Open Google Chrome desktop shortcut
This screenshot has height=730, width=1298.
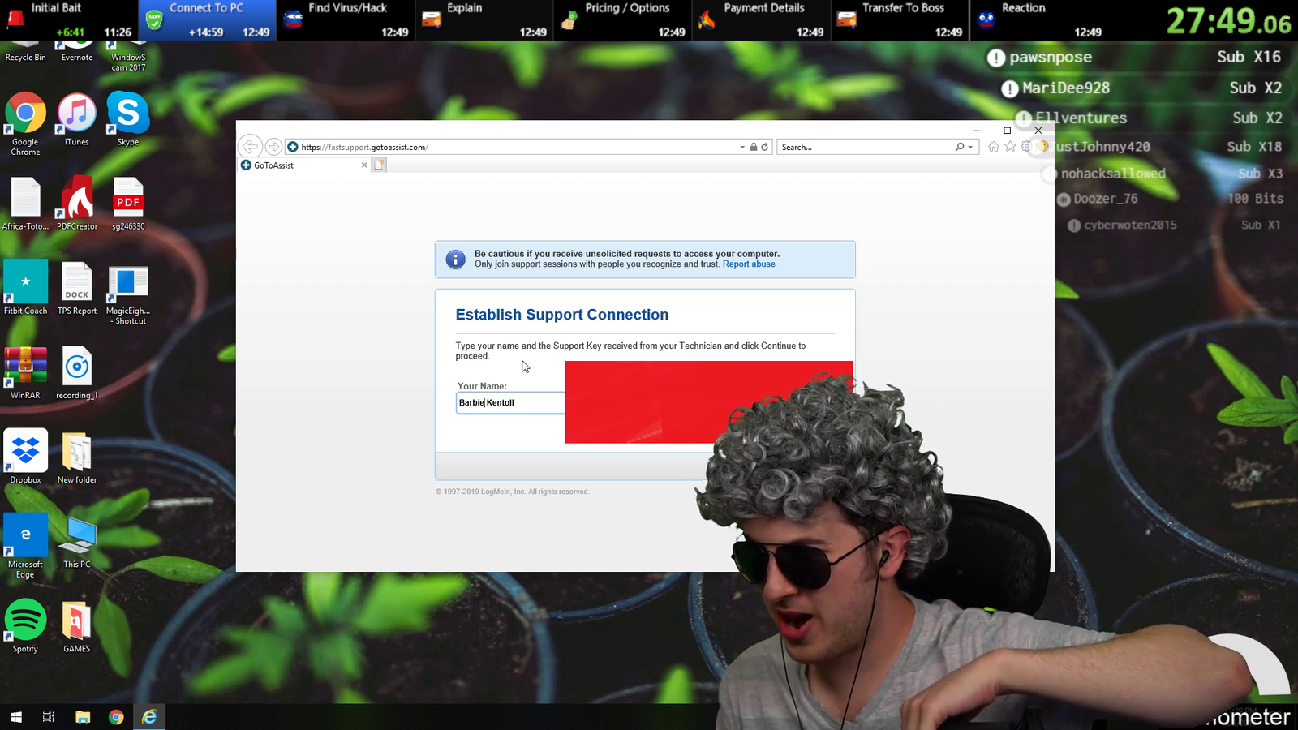point(25,124)
